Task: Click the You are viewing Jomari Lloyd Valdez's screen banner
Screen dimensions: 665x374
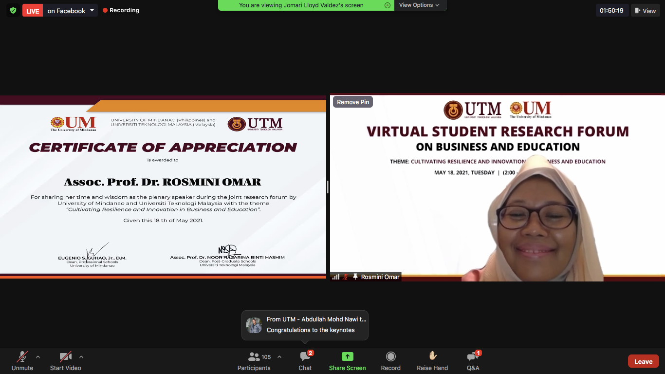Action: click(x=306, y=5)
